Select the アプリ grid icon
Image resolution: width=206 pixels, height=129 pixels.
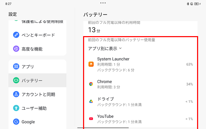(16, 66)
